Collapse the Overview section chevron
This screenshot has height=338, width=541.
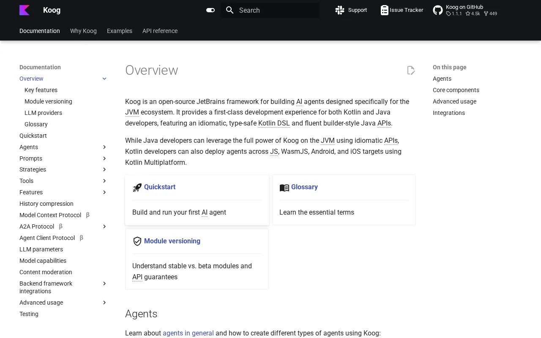104,79
